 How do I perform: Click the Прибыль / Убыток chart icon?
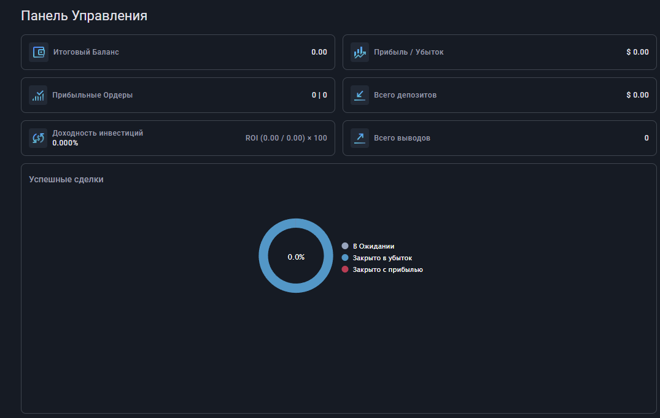(x=360, y=52)
